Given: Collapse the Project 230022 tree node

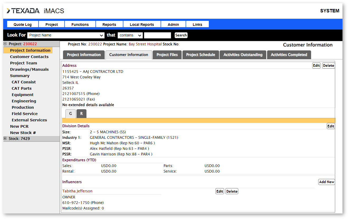Looking at the screenshot, I should pyautogui.click(x=5, y=44).
